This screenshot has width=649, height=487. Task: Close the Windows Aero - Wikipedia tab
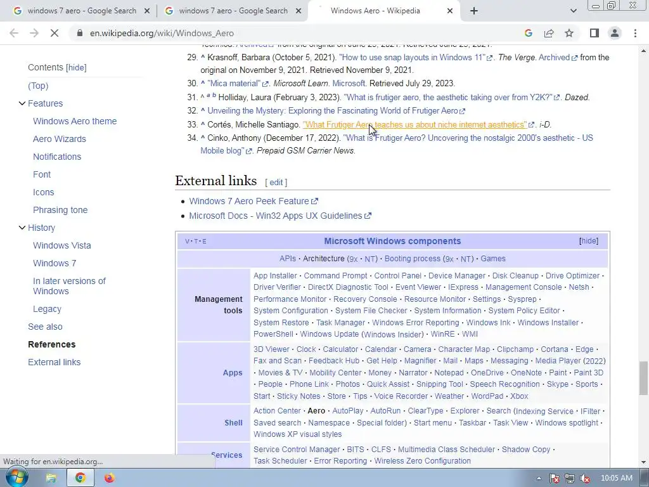tap(450, 11)
